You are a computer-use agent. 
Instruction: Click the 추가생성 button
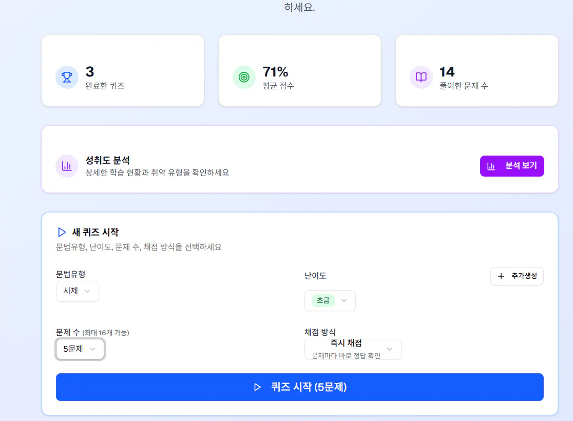517,276
